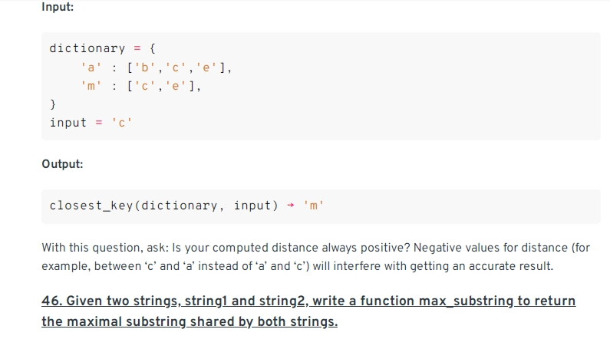
Task: Click the 'm' result string in output block
Action: [313, 206]
